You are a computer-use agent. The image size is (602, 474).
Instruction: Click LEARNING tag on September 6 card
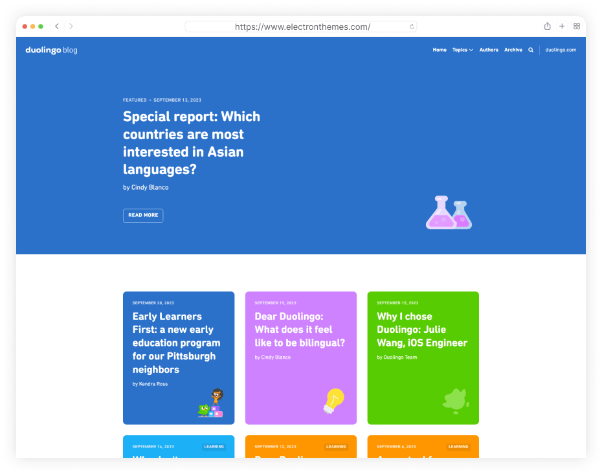458,447
